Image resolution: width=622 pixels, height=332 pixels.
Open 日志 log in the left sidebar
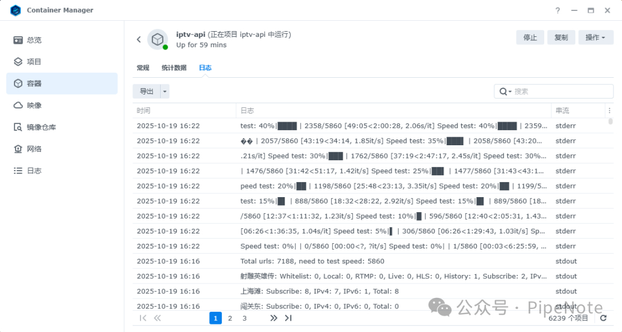(x=34, y=171)
